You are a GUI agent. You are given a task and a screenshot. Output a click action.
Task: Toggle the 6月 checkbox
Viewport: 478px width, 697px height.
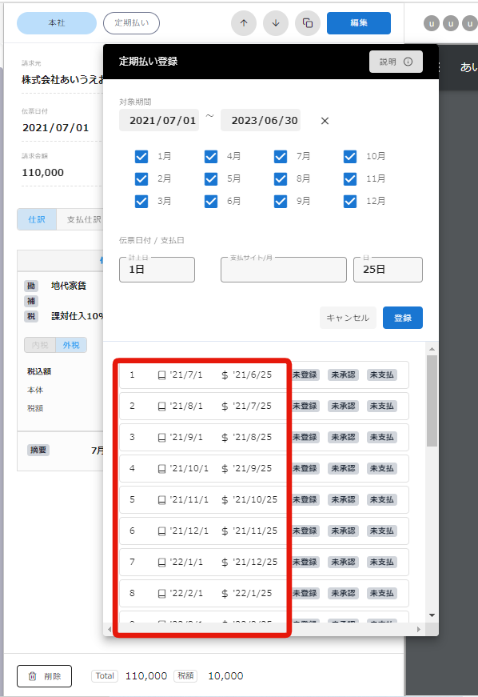(211, 201)
